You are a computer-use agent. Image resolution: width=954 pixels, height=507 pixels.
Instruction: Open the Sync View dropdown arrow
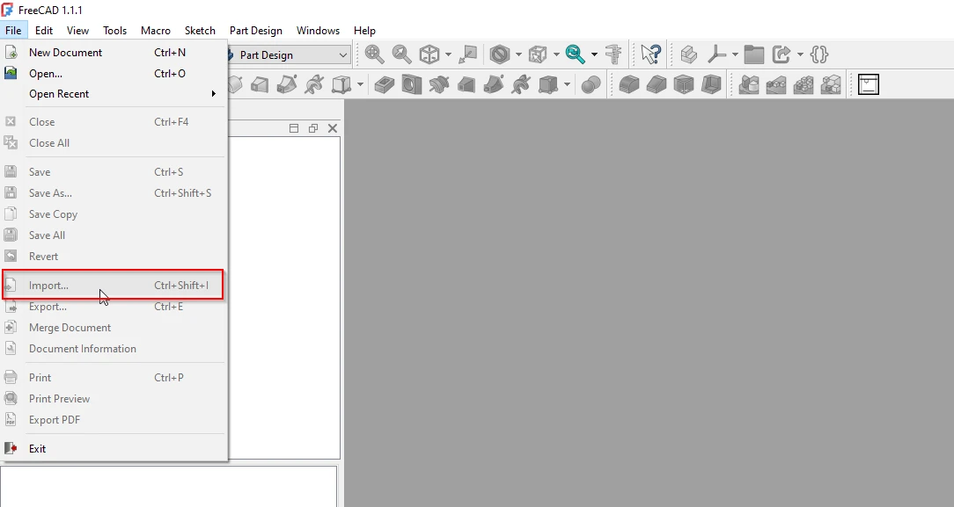(594, 54)
